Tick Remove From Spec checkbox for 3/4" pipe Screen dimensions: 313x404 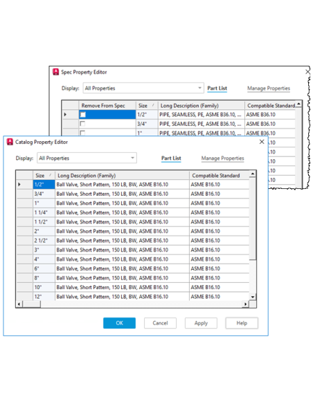point(82,124)
